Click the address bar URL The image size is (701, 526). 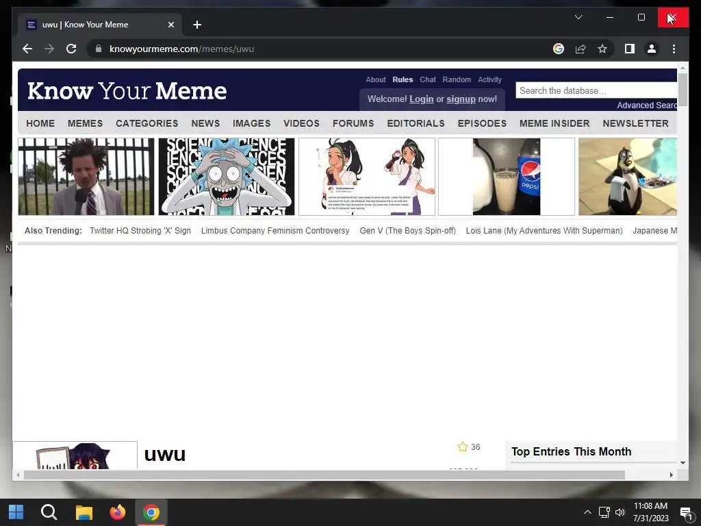181,49
